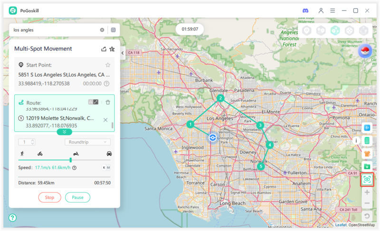Screen dimensions: 380x231
Task: Select the joystick movement mode icon
Action: click(x=349, y=30)
